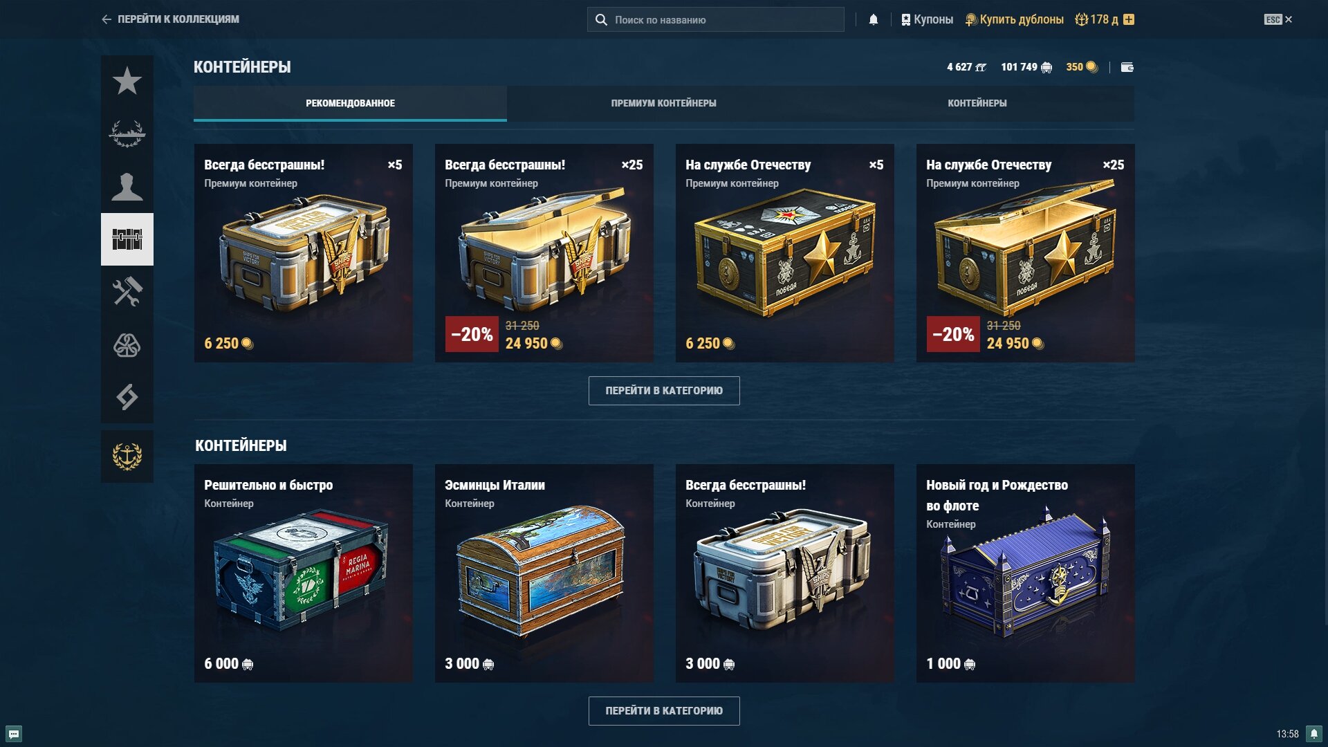Screen dimensions: 1328x747
Task: Open the chat icon at bottom left
Action: click(14, 734)
